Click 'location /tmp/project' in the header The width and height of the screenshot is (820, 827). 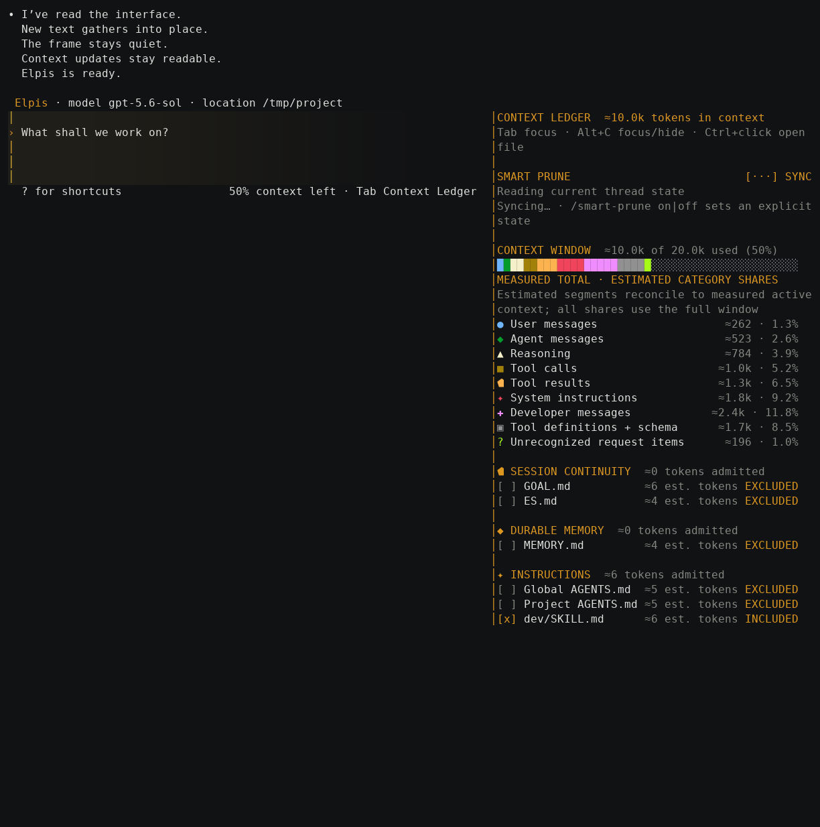coord(273,103)
